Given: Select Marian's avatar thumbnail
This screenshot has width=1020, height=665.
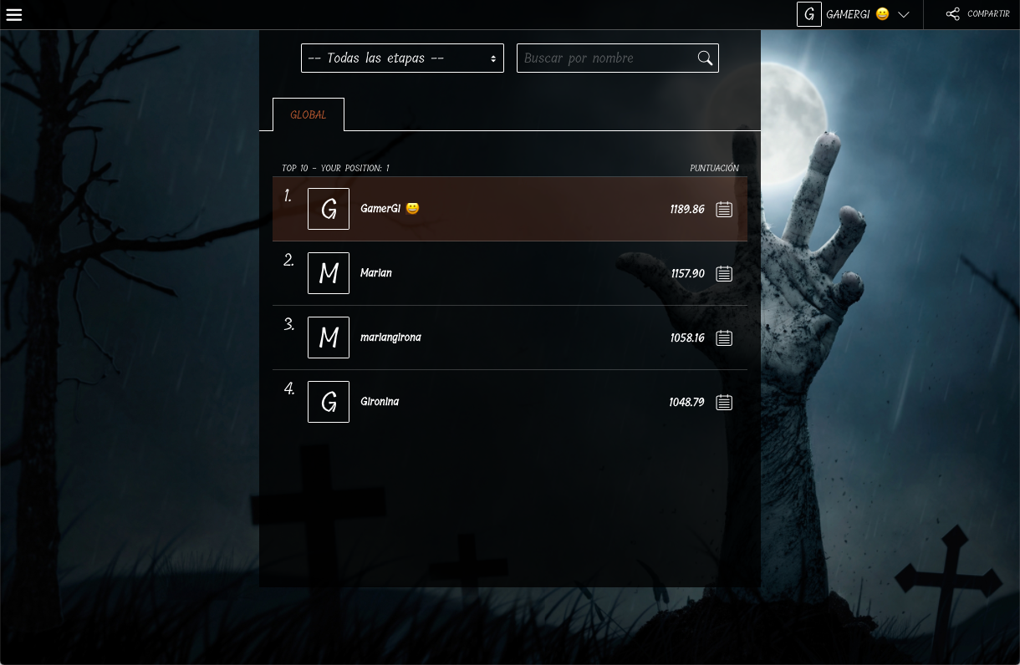Looking at the screenshot, I should [x=329, y=273].
